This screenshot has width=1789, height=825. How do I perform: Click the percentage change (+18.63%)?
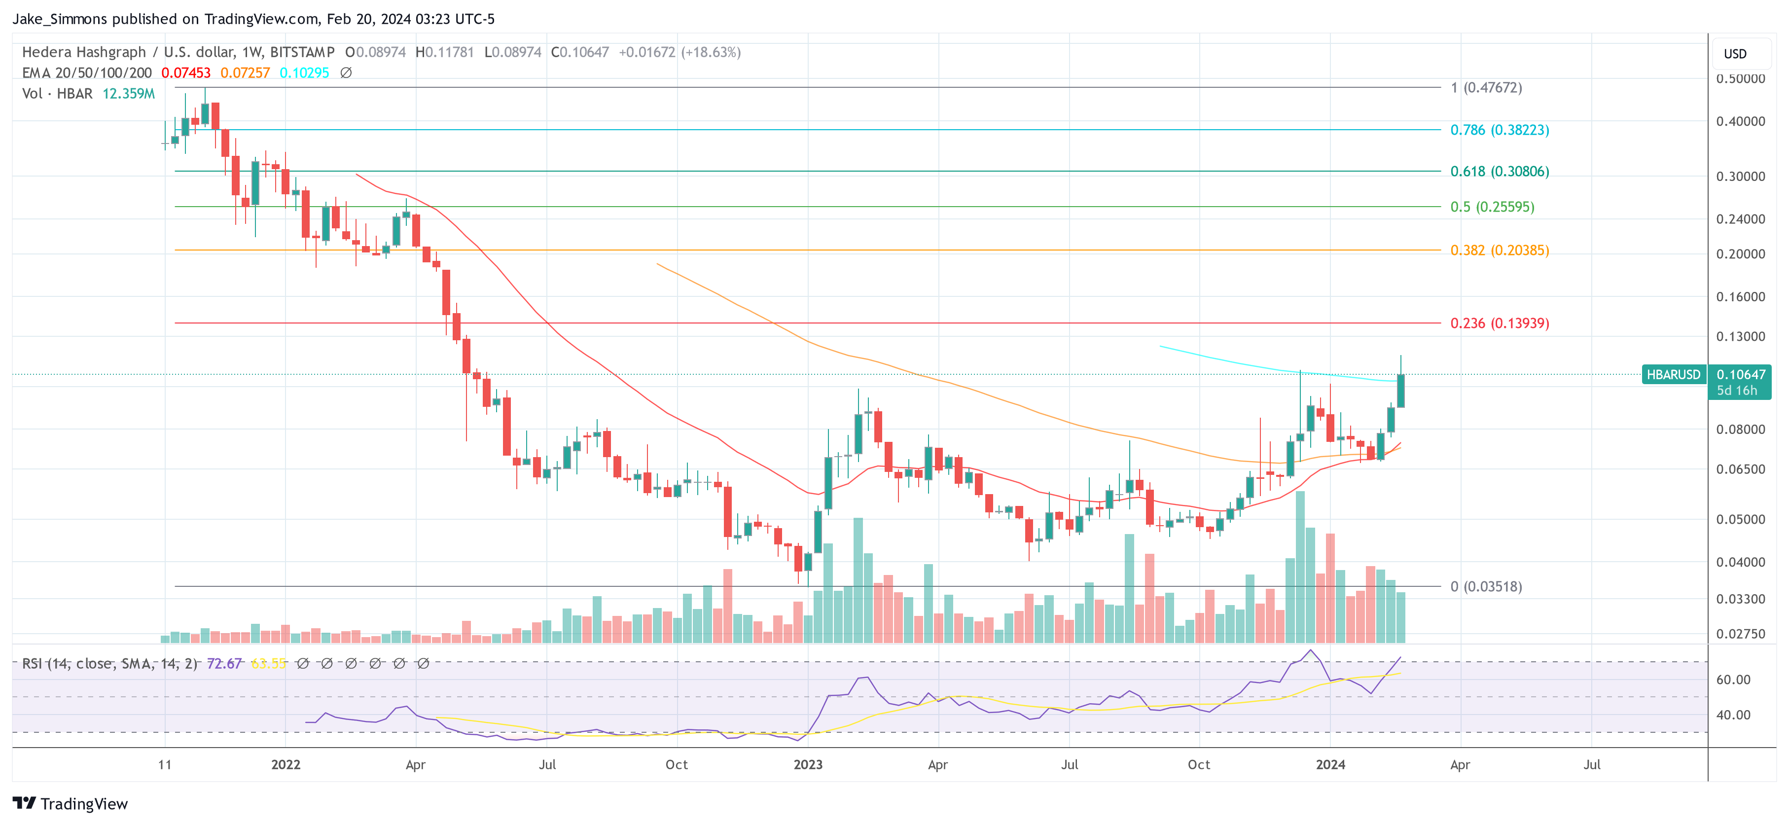[x=711, y=52]
